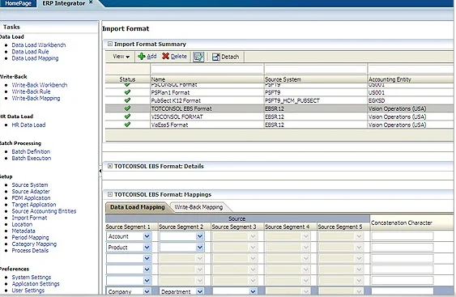Open the Period Mapping link
Screen dimensions: 456x297
[30, 237]
